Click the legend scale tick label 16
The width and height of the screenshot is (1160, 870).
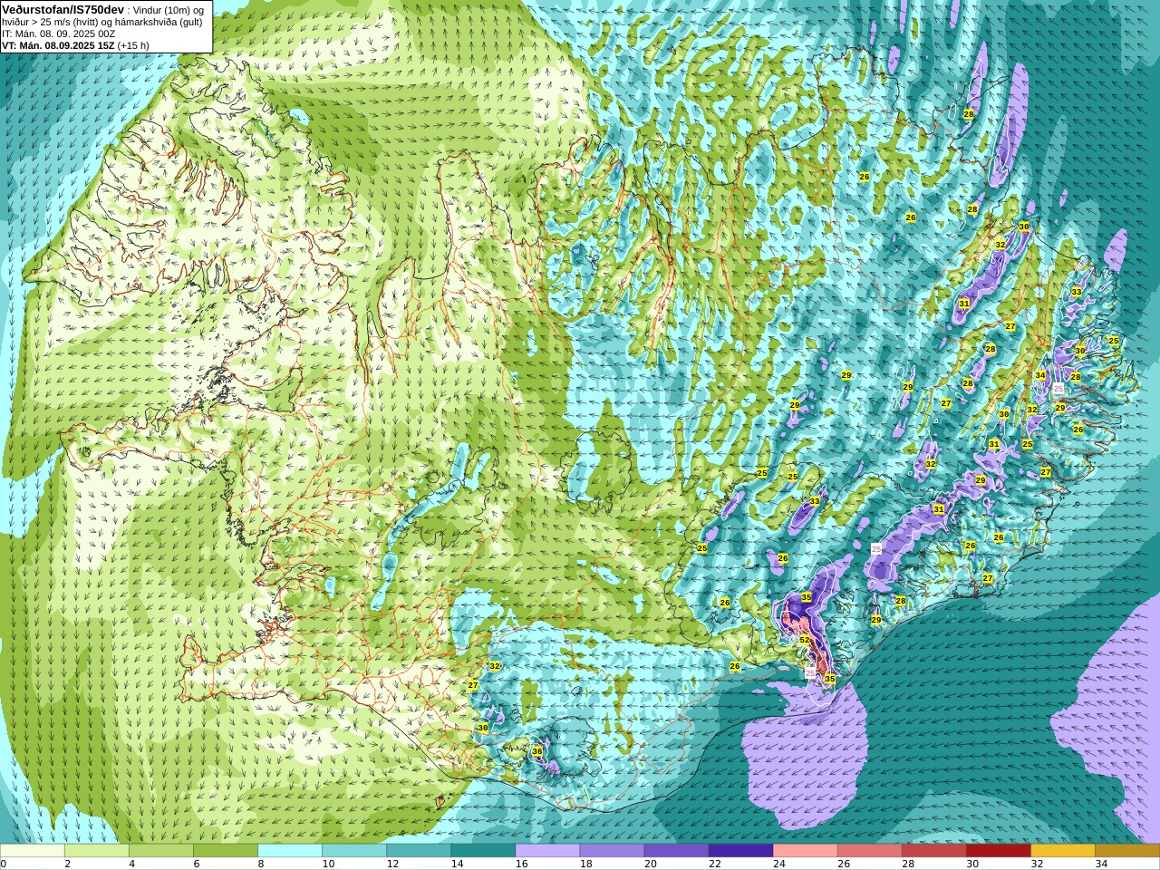pyautogui.click(x=521, y=864)
